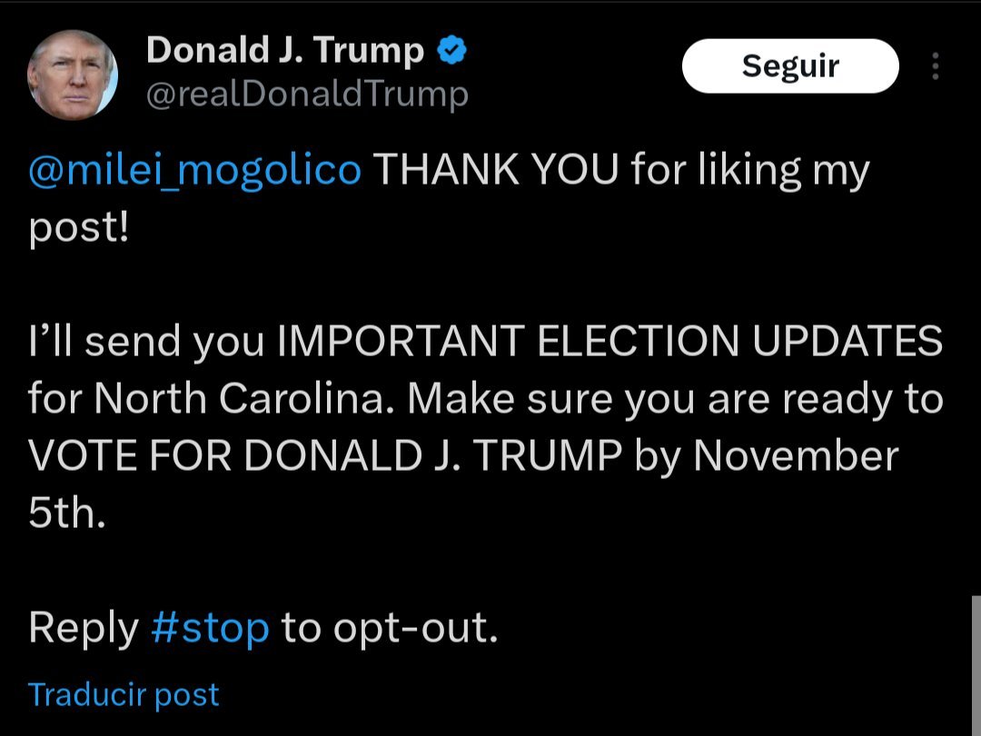Viewport: 981px width, 736px height.
Task: Click the text IMPORTANT ELECTION UPDATES
Action: click(609, 342)
